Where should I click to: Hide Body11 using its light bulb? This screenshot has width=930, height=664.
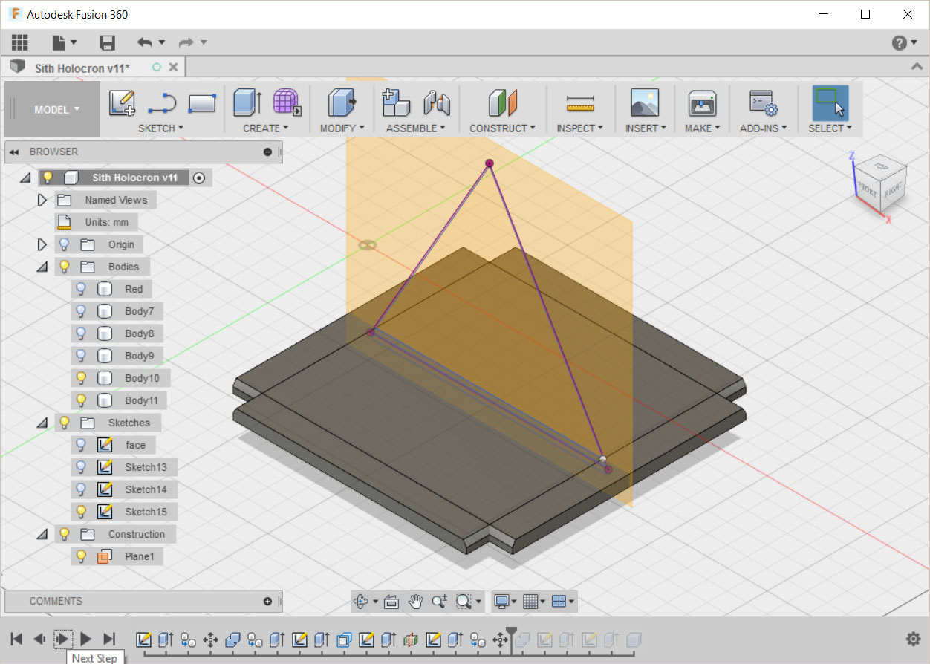pos(81,400)
